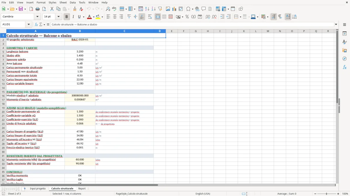
Task: Expand the Cambria font name dropdown
Action: pyautogui.click(x=37, y=17)
